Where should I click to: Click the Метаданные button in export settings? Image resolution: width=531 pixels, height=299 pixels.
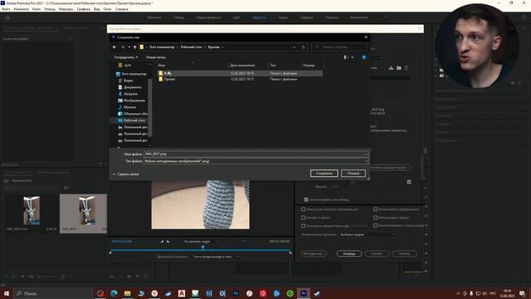314,253
